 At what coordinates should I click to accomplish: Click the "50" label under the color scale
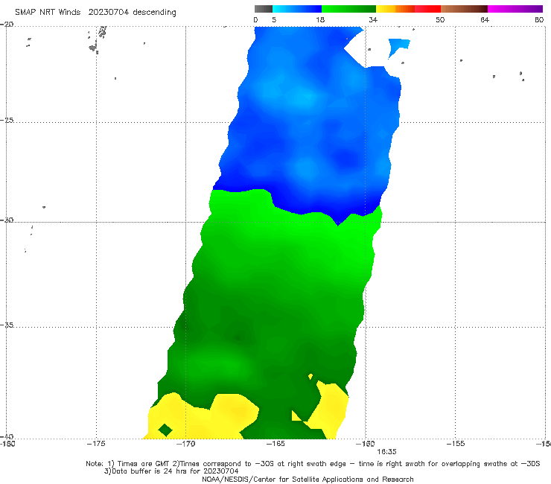(x=440, y=20)
